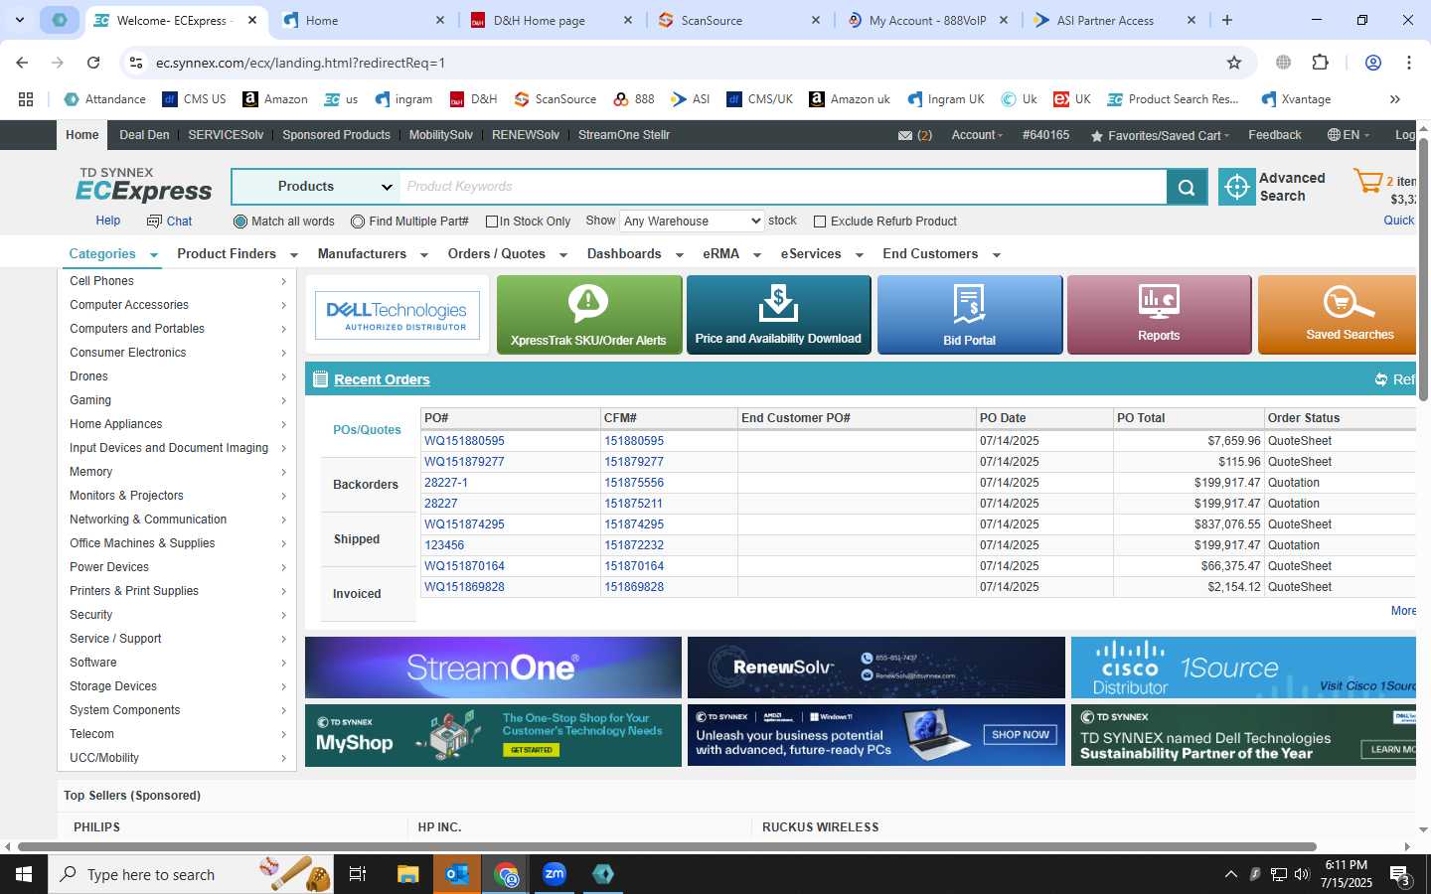This screenshot has width=1431, height=894.
Task: Expand the Account menu
Action: 977,135
